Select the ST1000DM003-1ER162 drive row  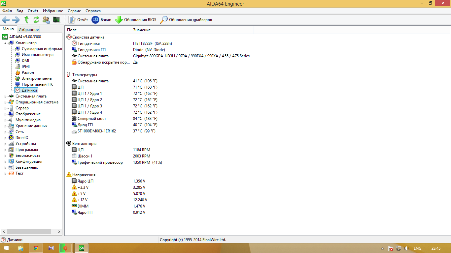[x=113, y=131]
